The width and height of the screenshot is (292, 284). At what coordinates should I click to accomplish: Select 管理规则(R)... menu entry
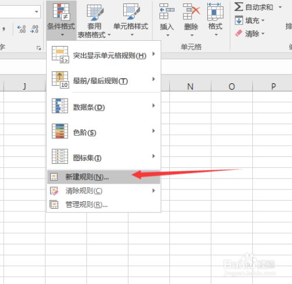click(x=104, y=205)
